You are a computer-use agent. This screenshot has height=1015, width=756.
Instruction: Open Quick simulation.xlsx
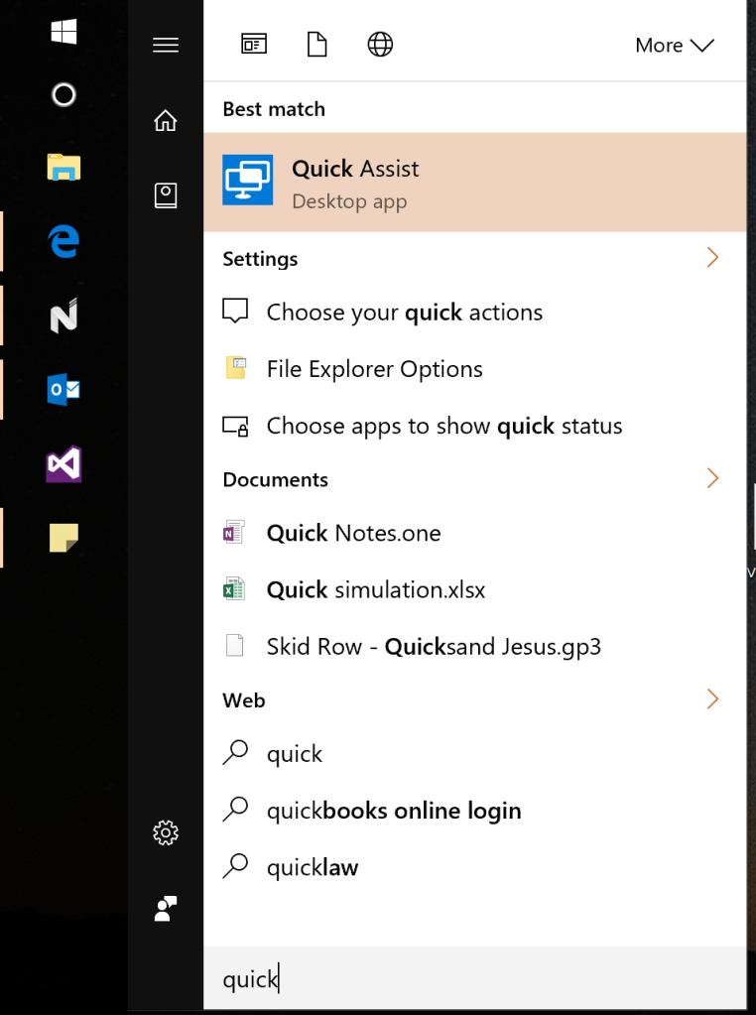click(375, 589)
